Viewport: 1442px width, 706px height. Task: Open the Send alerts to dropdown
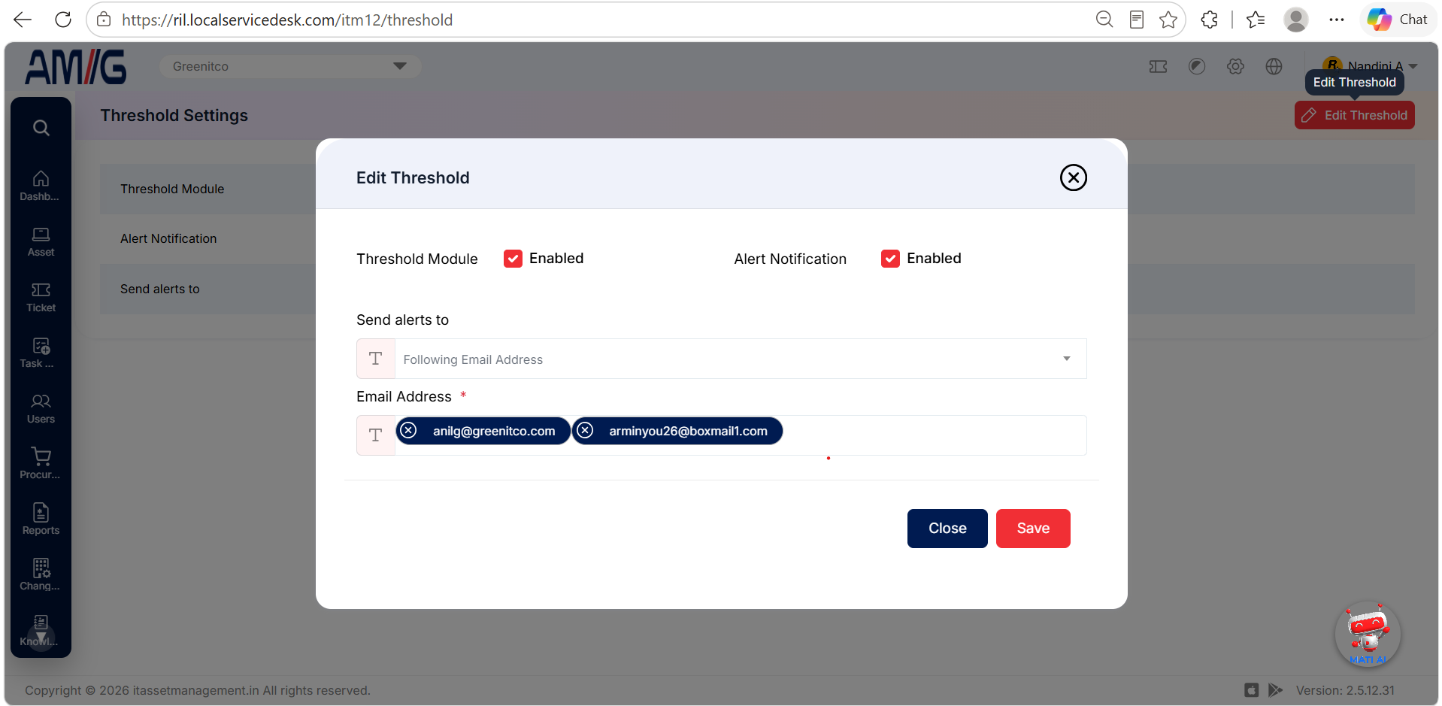[721, 359]
